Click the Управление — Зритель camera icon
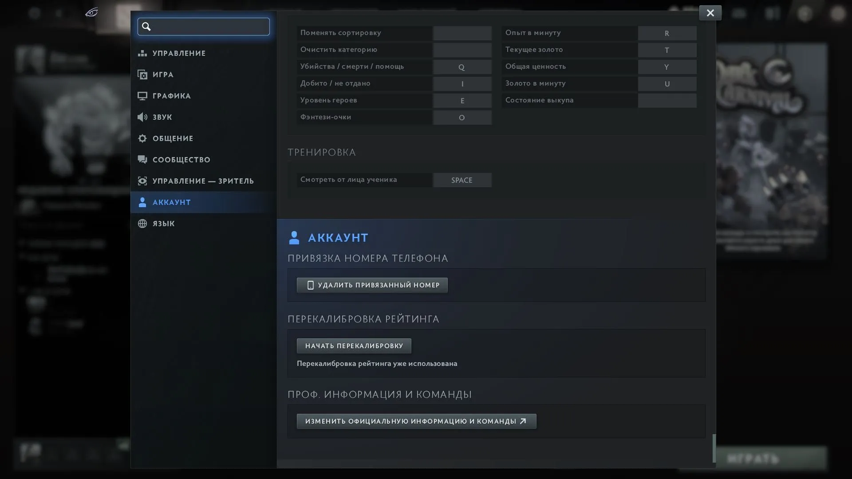 142,181
